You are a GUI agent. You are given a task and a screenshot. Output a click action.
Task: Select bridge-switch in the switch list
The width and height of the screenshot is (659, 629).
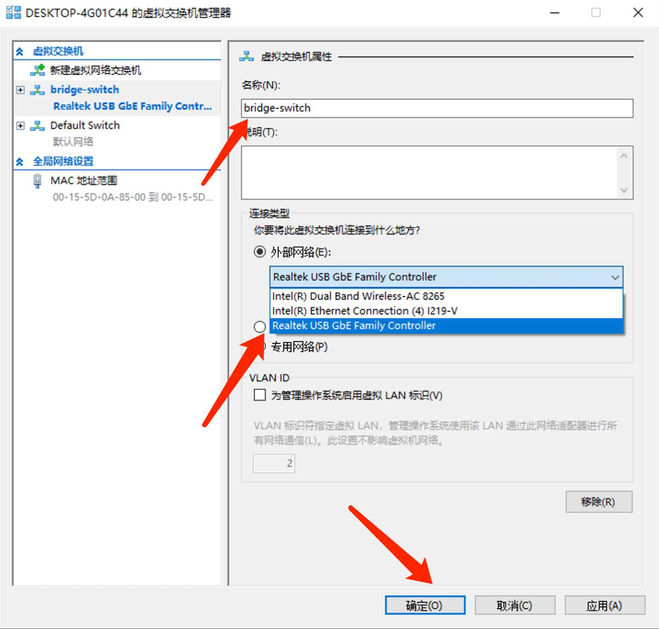tap(85, 89)
